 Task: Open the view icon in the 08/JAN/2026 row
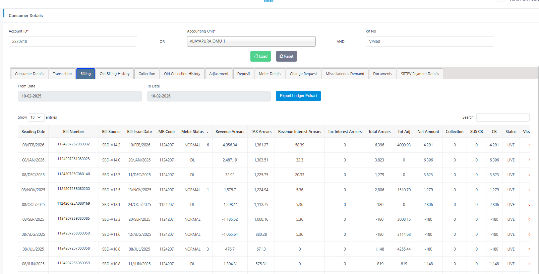point(529,160)
